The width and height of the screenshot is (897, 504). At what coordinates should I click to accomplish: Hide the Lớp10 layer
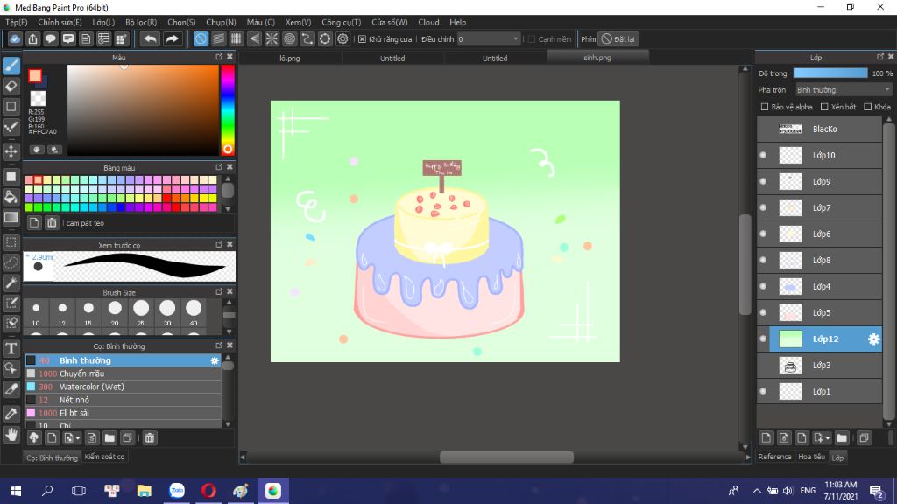pos(763,156)
